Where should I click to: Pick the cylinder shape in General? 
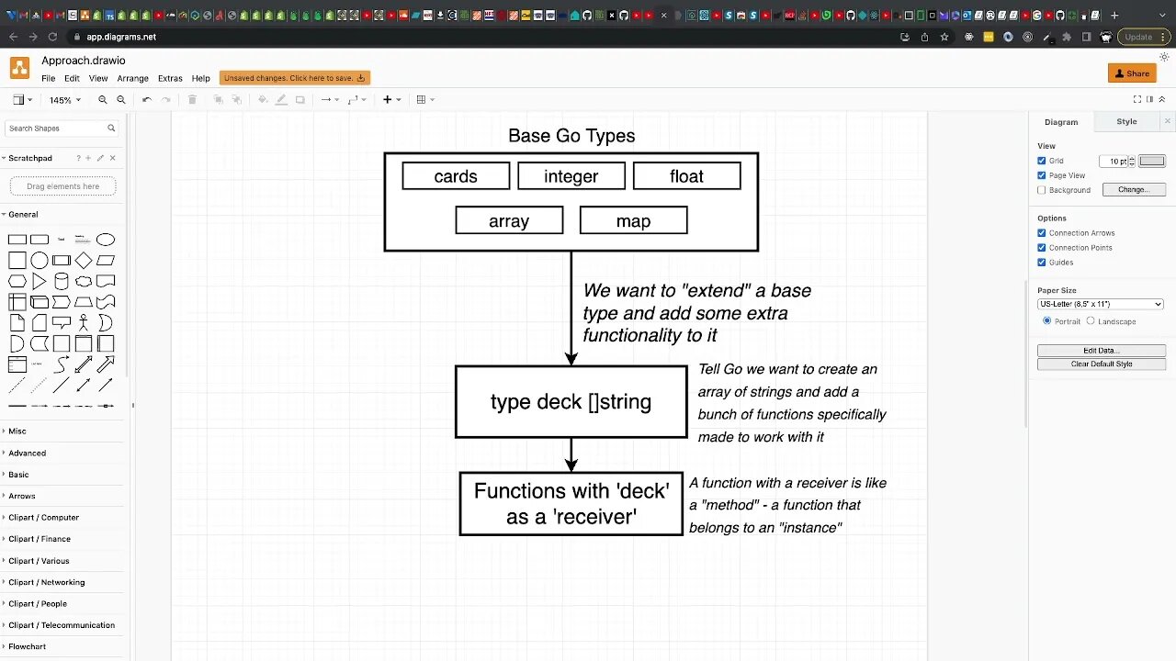pos(62,282)
